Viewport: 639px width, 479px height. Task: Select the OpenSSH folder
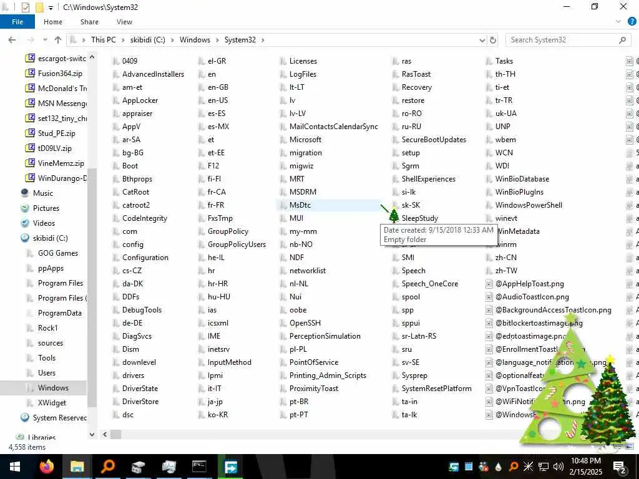(305, 323)
